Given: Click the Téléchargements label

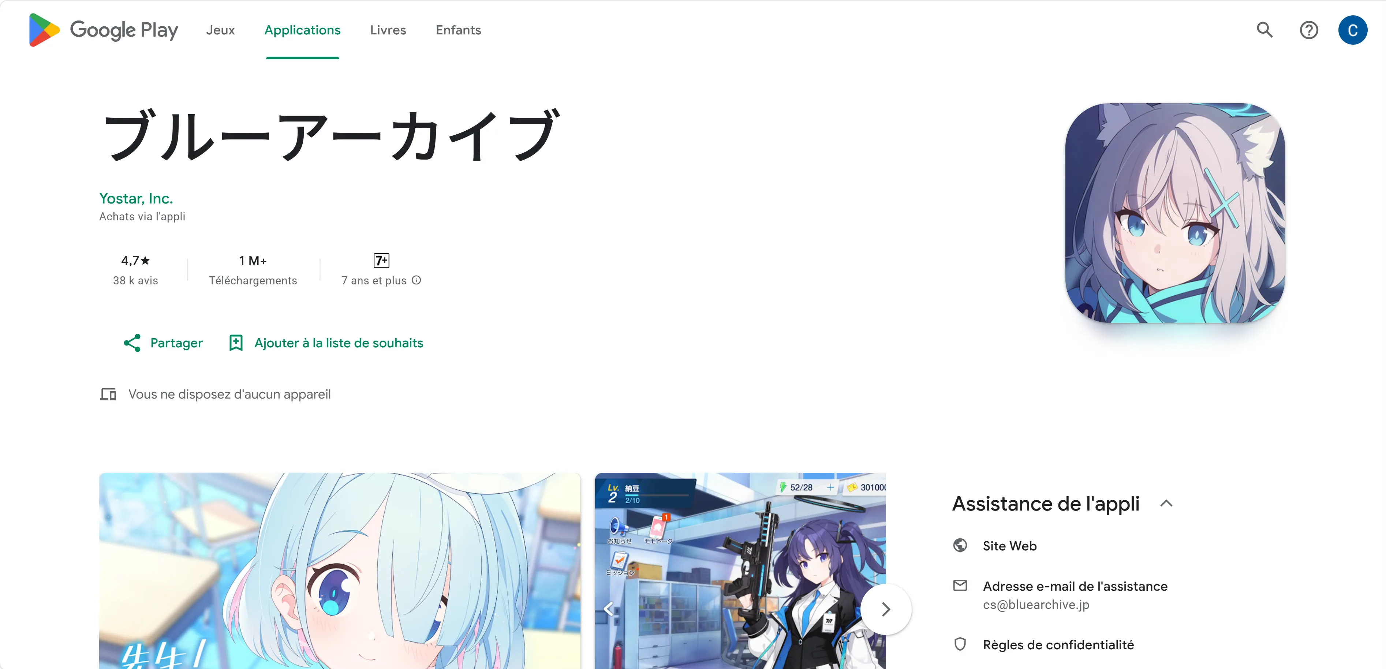Looking at the screenshot, I should pyautogui.click(x=253, y=280).
